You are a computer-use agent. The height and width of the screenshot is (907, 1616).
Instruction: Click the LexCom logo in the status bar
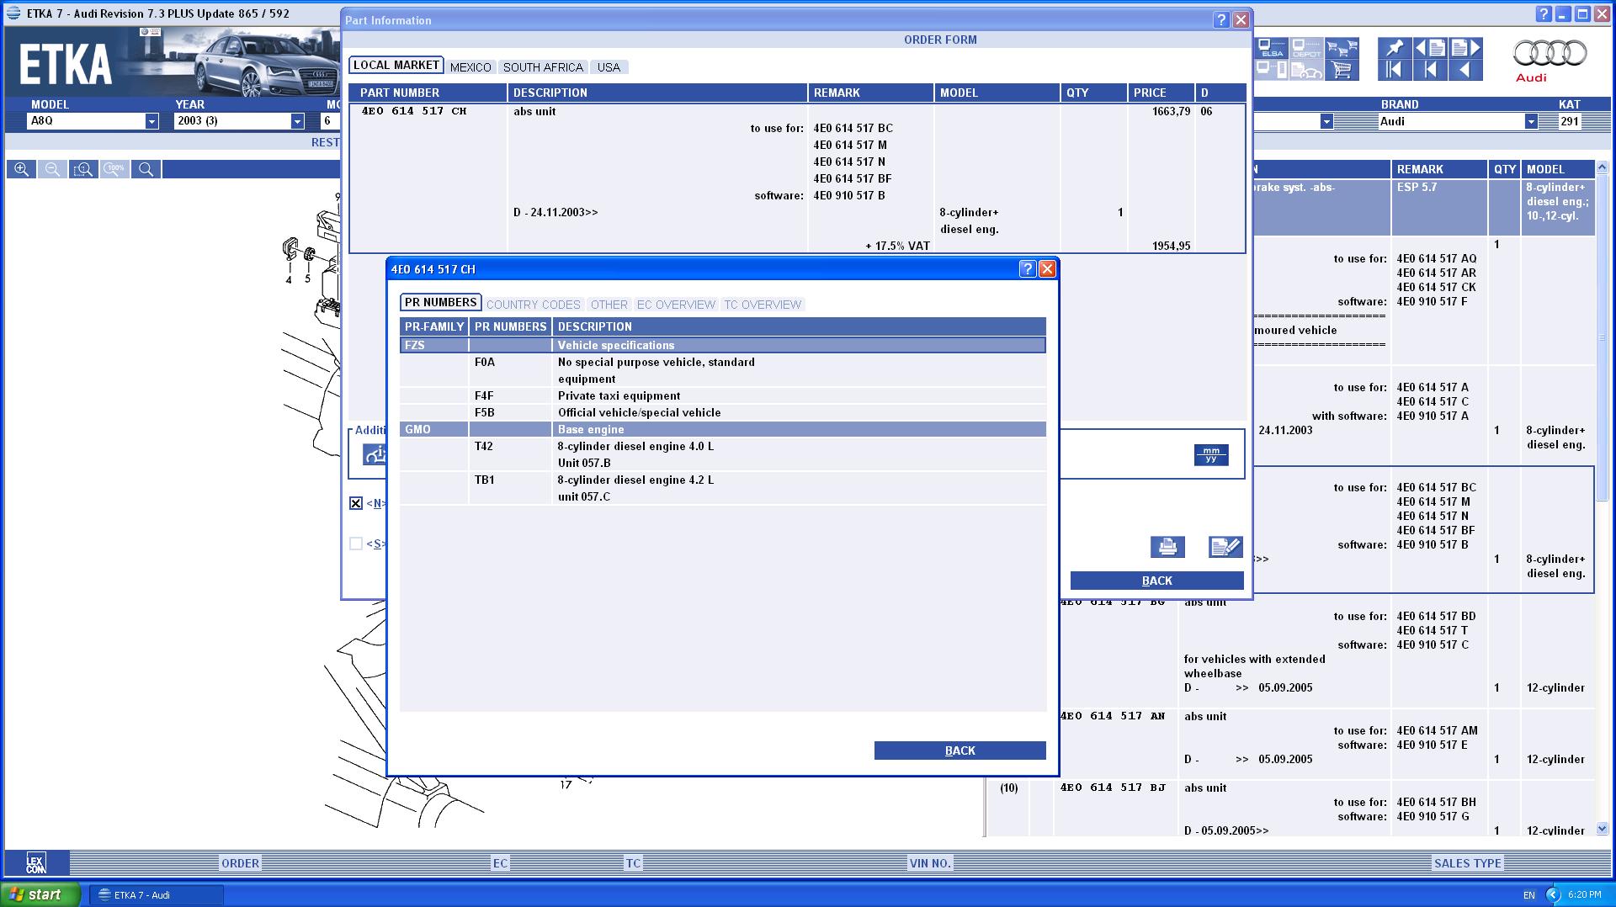click(x=35, y=863)
